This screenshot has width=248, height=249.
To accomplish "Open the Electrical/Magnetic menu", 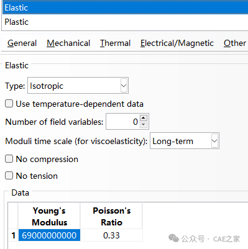I will 177,43.
